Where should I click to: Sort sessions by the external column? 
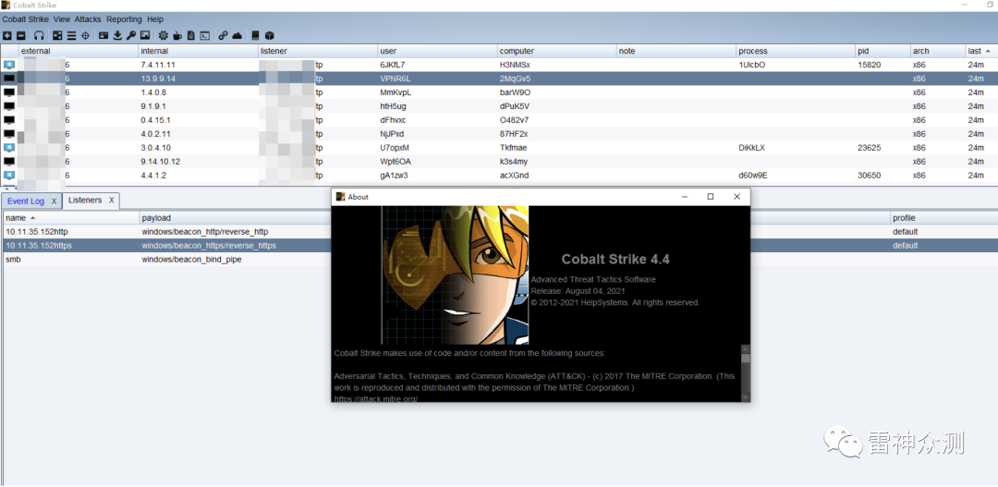point(79,51)
